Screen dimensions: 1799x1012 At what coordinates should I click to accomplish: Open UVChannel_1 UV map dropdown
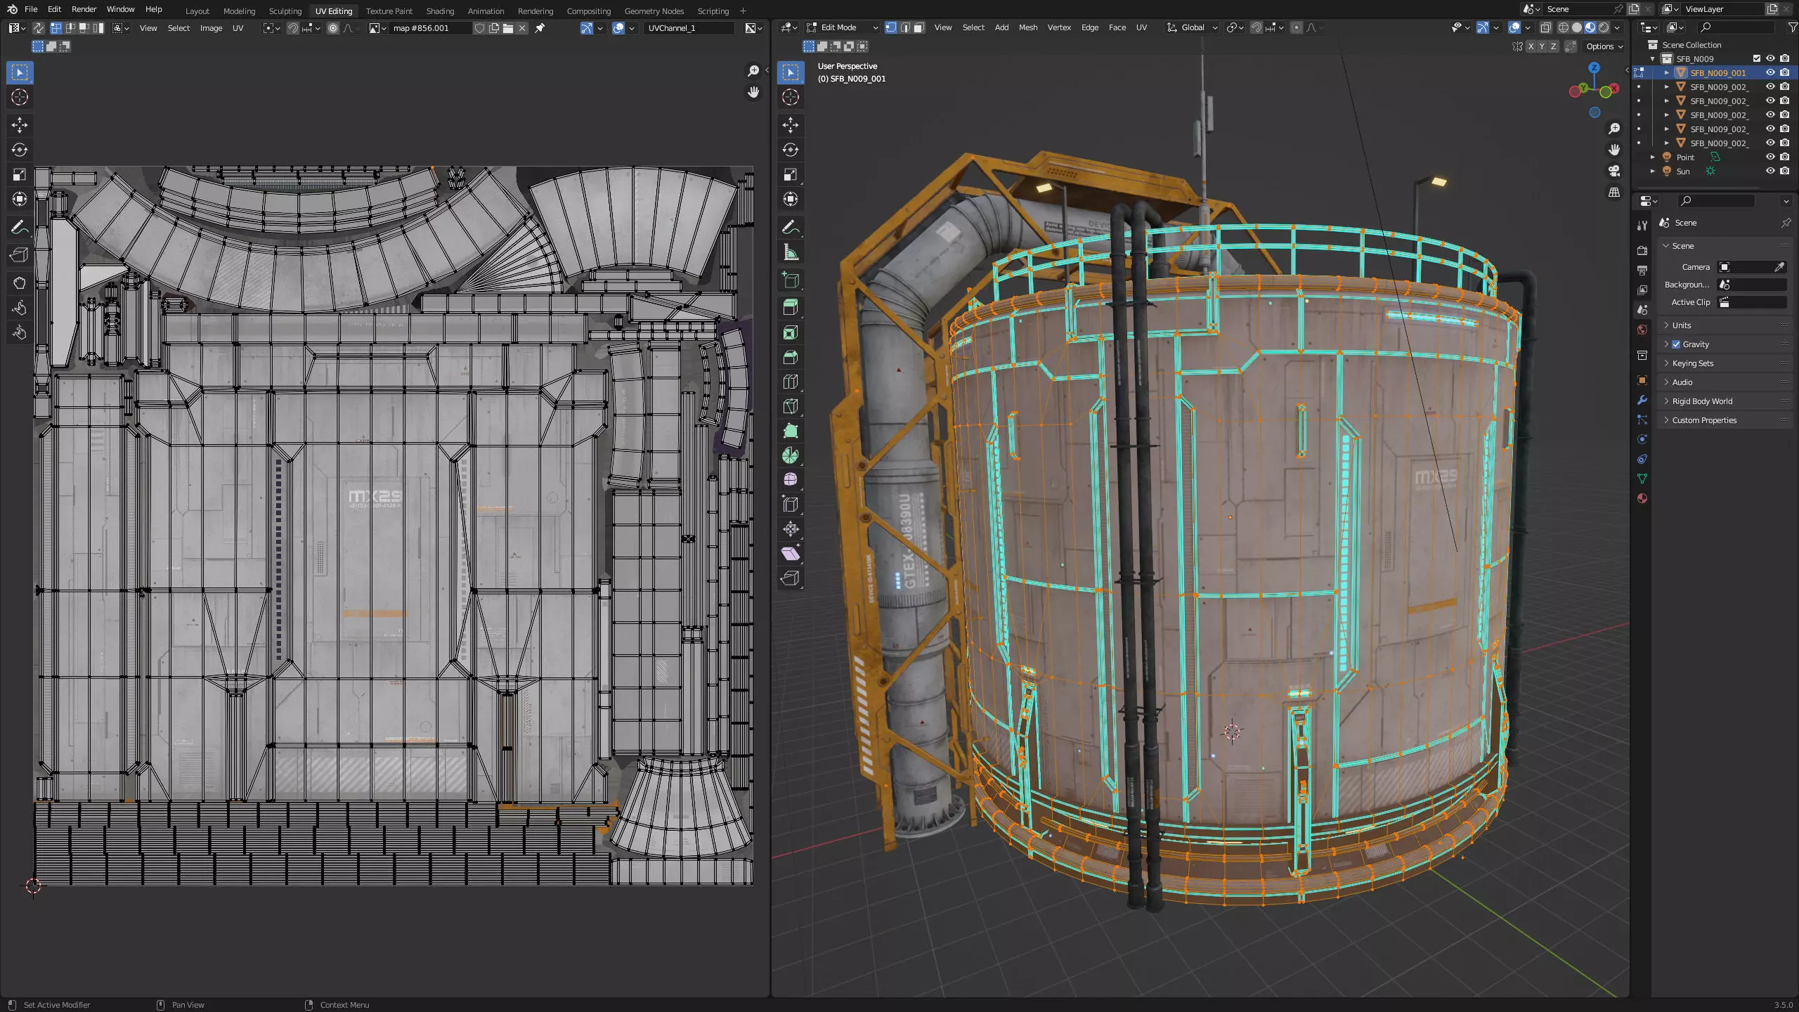tap(689, 28)
